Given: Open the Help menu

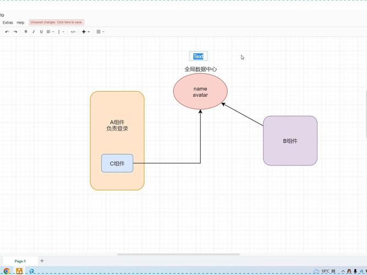Looking at the screenshot, I should [21, 23].
